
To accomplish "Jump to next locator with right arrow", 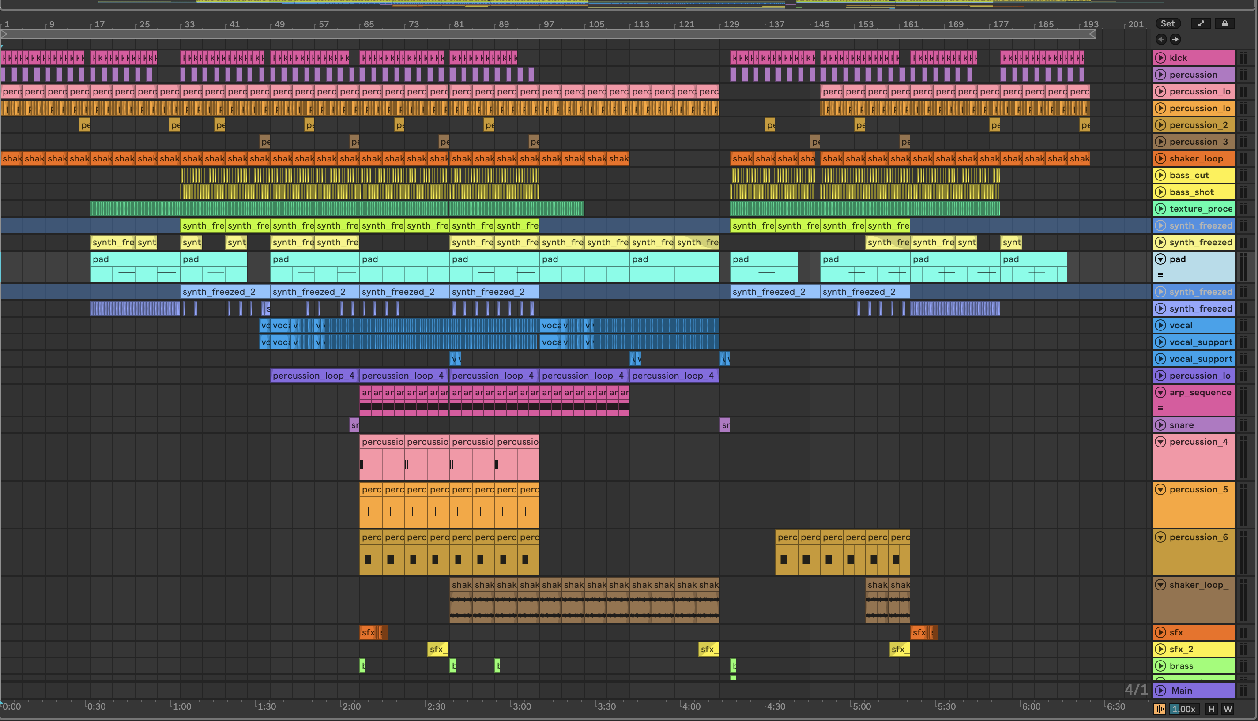I will coord(1175,39).
